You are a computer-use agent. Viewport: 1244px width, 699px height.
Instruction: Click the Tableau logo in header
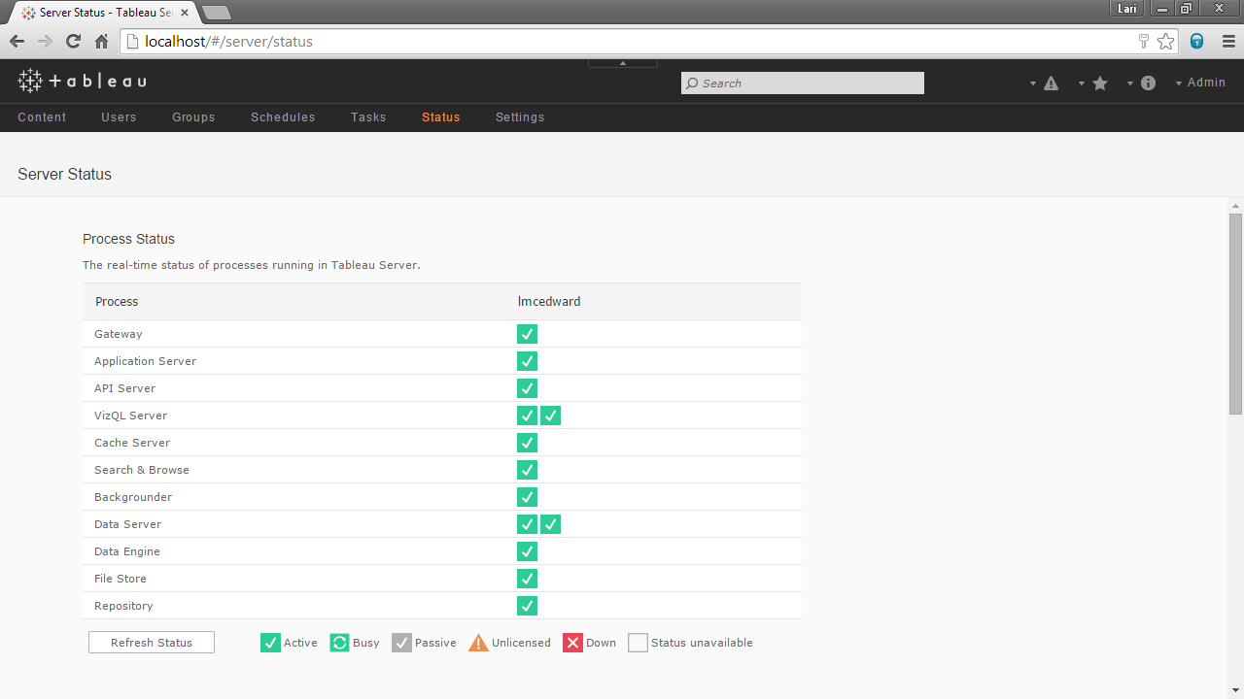pos(82,82)
